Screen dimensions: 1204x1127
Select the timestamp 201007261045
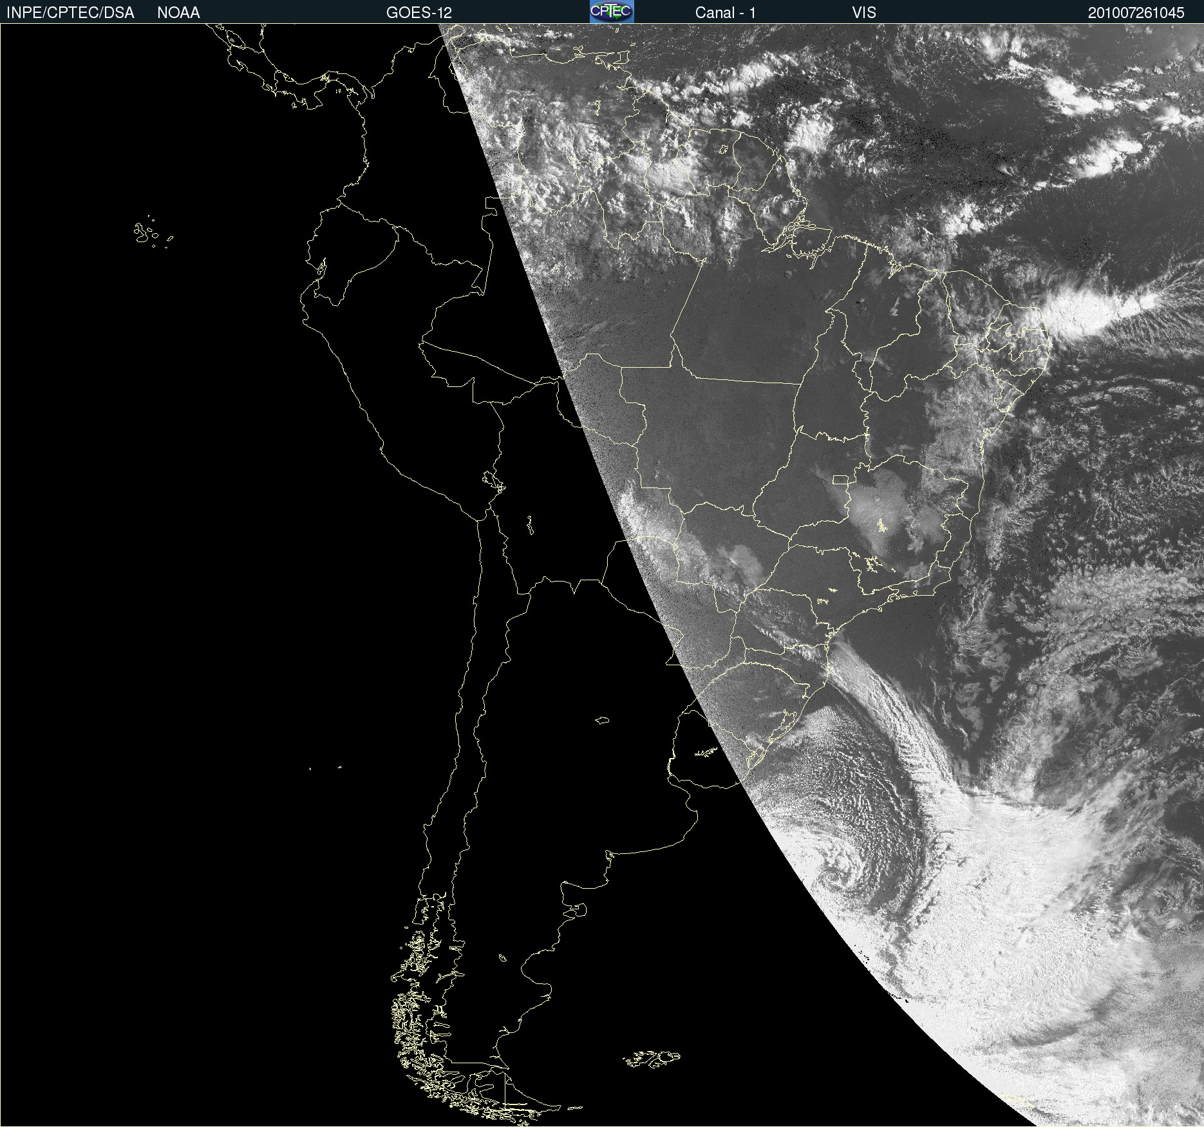pos(1136,13)
